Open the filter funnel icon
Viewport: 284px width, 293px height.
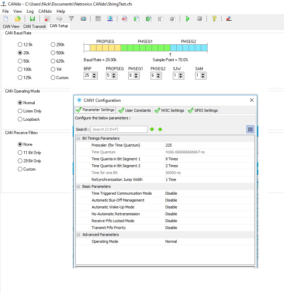pos(71,19)
